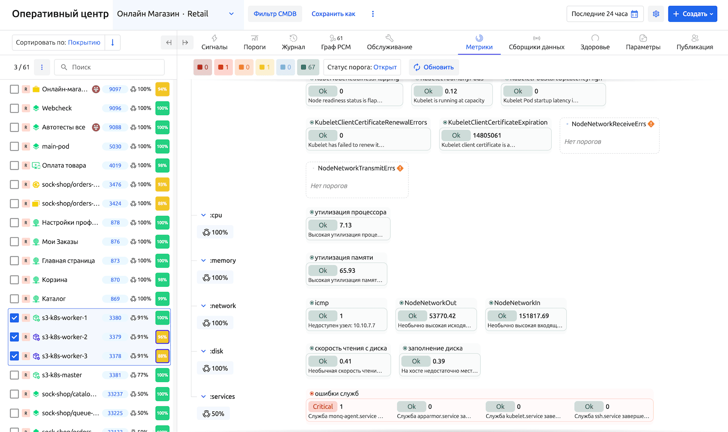Viewport: 728px width, 432px height.
Task: Click the list options dots next to 3 / 61
Action: pyautogui.click(x=42, y=67)
